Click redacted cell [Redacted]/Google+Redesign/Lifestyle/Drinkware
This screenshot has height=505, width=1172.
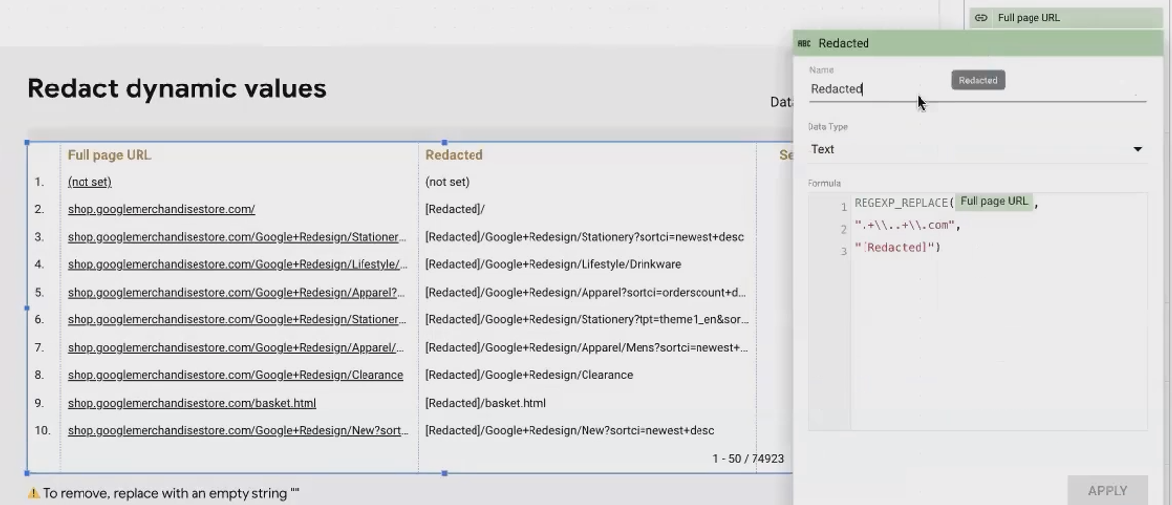pyautogui.click(x=553, y=264)
